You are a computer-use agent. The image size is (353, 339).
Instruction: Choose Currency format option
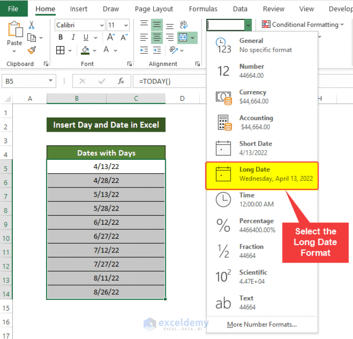click(x=262, y=97)
